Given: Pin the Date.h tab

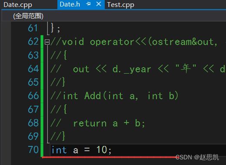Looking at the screenshot, I should 88,4.
